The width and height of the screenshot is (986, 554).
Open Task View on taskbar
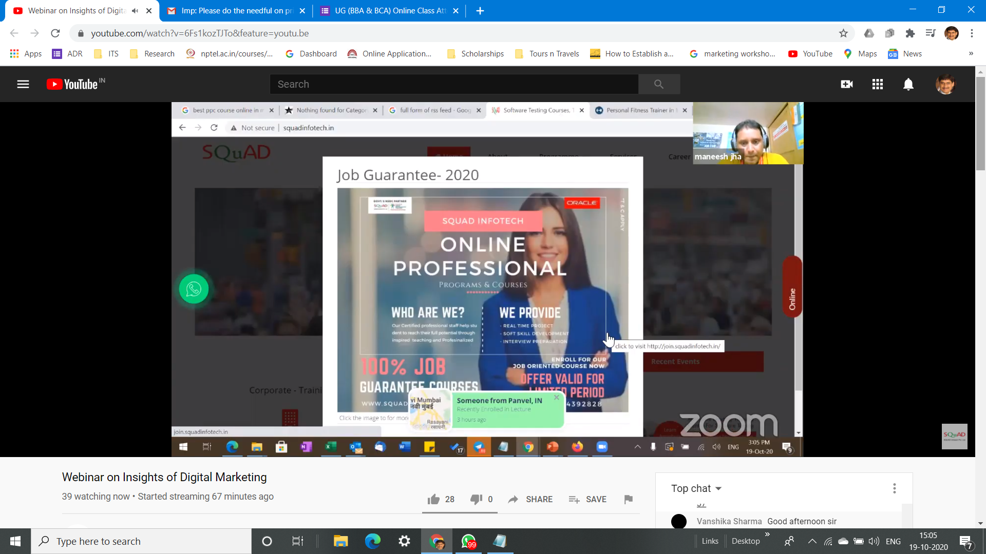pos(298,541)
